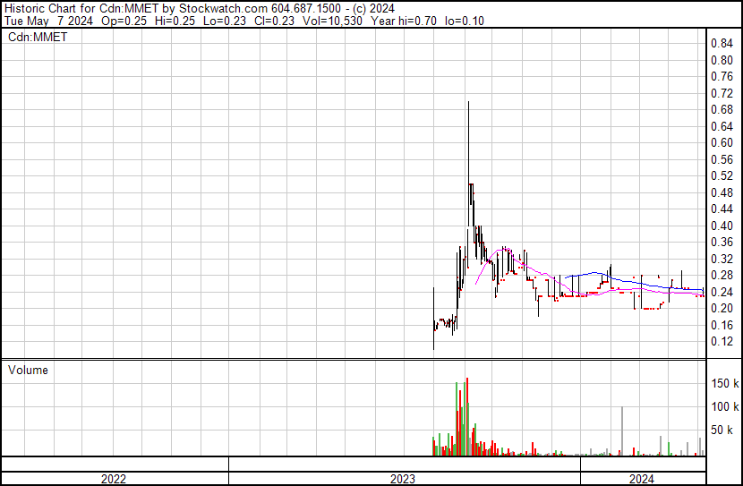
Task: Click the 0.40 price axis label
Action: (x=722, y=226)
